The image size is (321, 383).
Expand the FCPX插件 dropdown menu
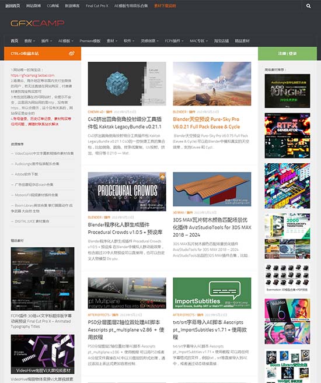point(174,41)
